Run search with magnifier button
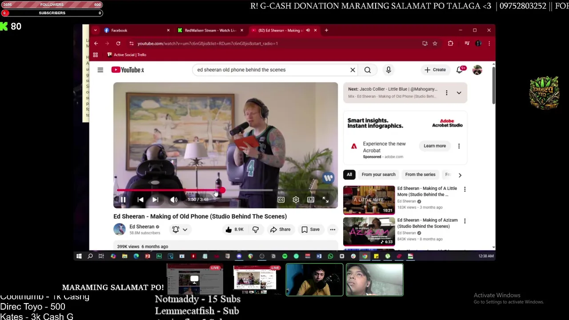The image size is (569, 320). 368,70
